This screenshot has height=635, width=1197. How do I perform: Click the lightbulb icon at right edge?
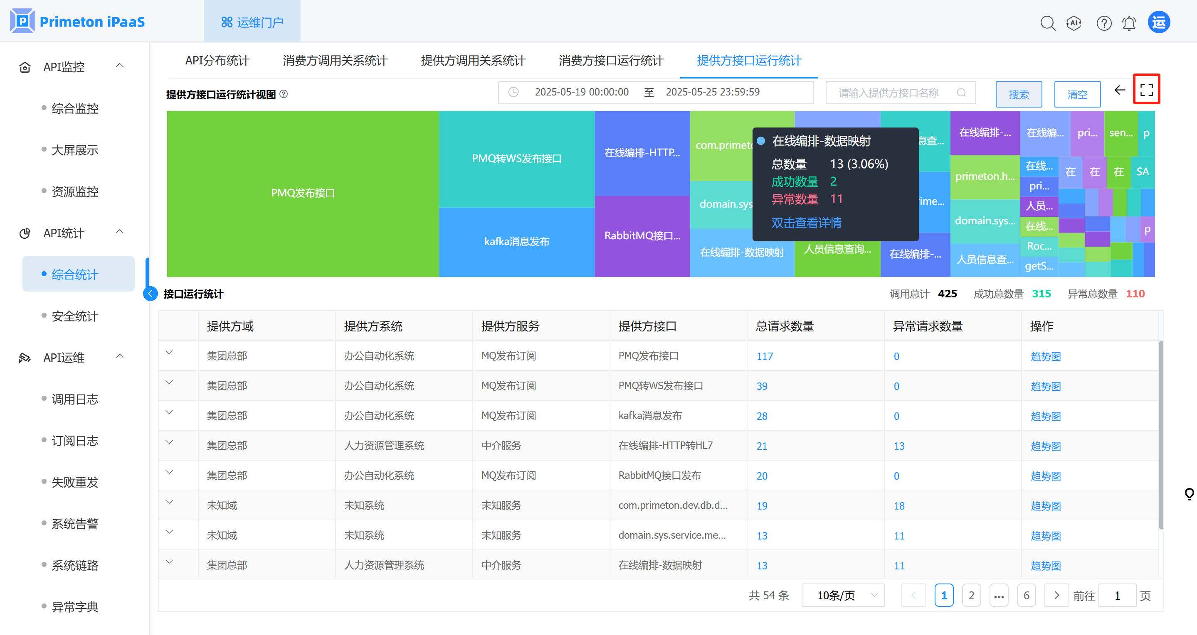coord(1189,493)
